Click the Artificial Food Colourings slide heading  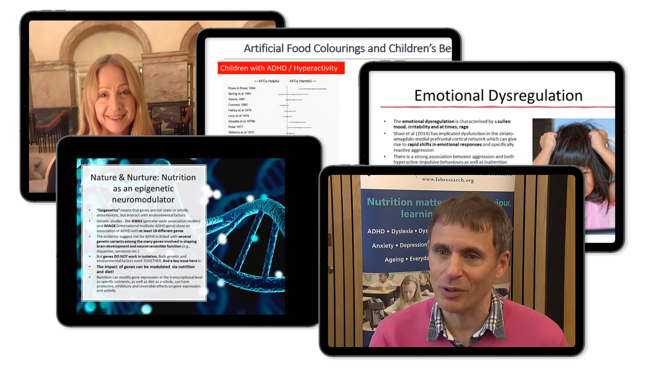(347, 49)
